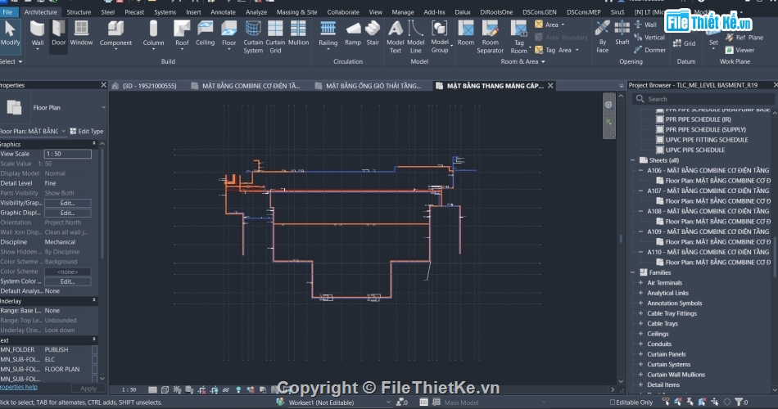Select the UPVC PIPE SCHEDULE item
Image resolution: width=778 pixels, height=409 pixels.
pos(695,150)
